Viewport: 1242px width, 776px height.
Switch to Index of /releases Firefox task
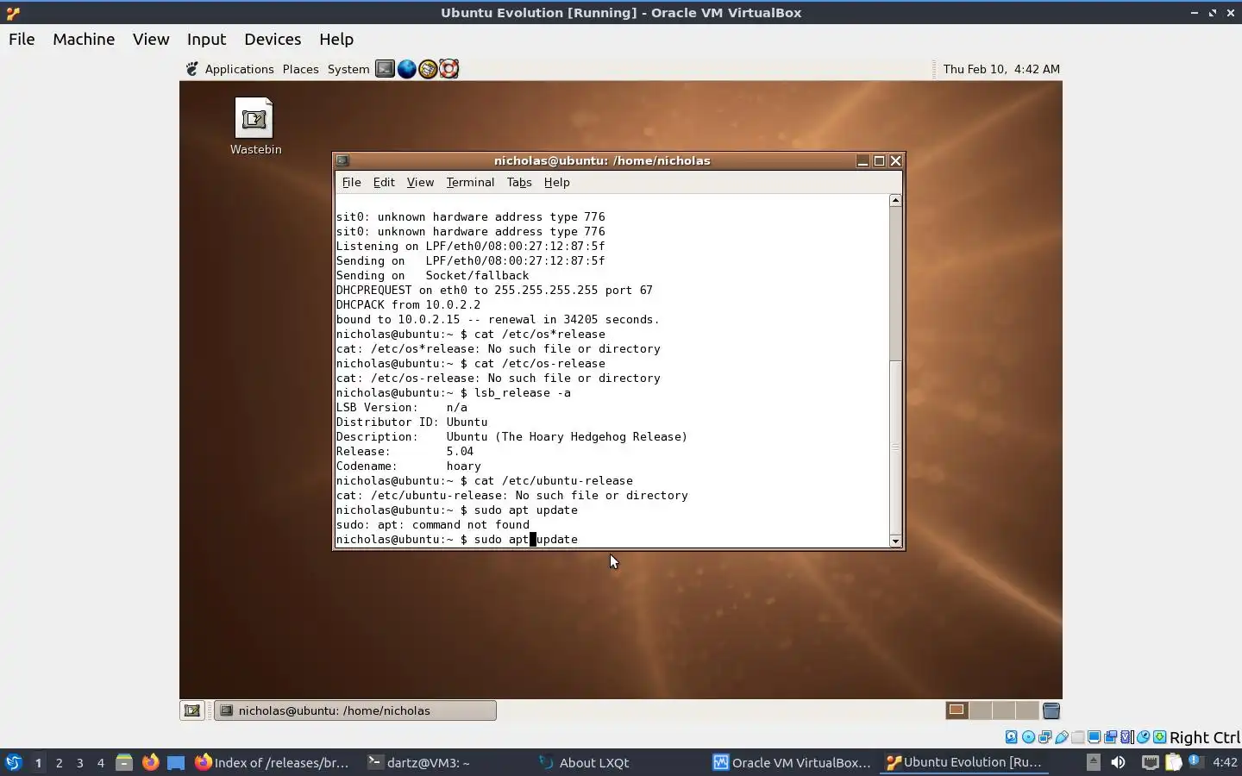(x=272, y=762)
